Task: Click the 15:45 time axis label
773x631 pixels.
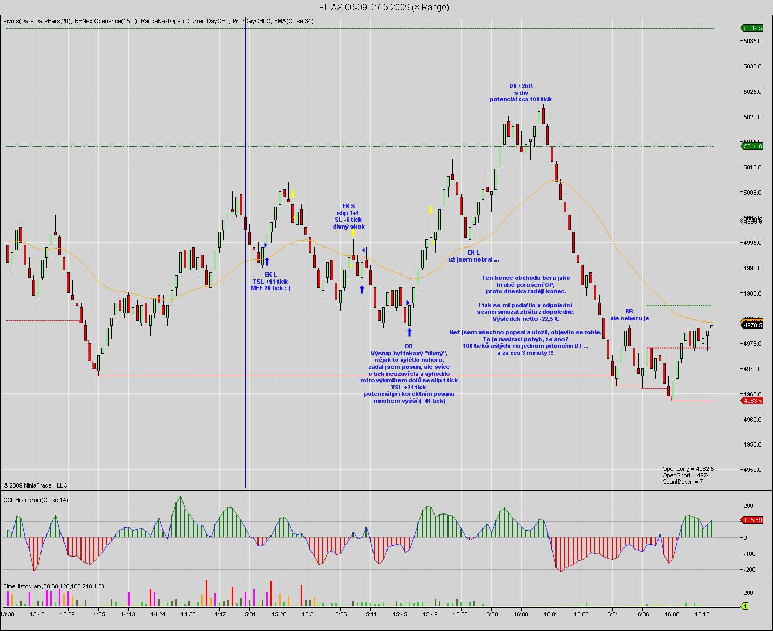Action: [x=400, y=614]
